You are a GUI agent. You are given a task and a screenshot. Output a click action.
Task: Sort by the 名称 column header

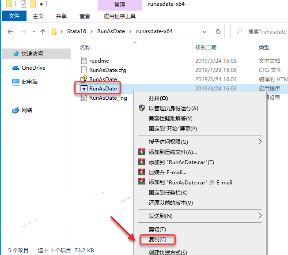(x=85, y=48)
